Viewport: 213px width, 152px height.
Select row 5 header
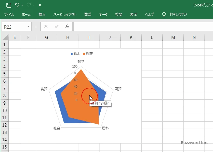4,74
